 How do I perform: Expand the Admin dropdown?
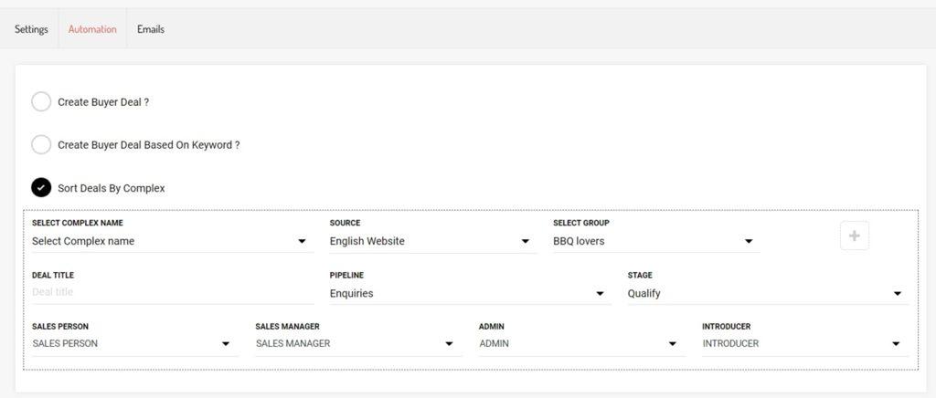coord(579,344)
